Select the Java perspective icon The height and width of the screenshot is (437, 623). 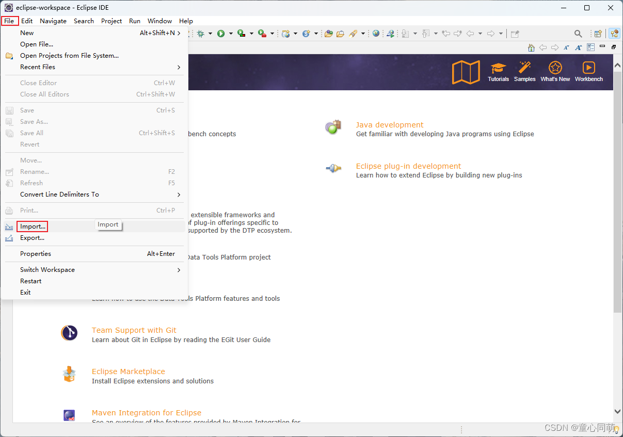[614, 34]
